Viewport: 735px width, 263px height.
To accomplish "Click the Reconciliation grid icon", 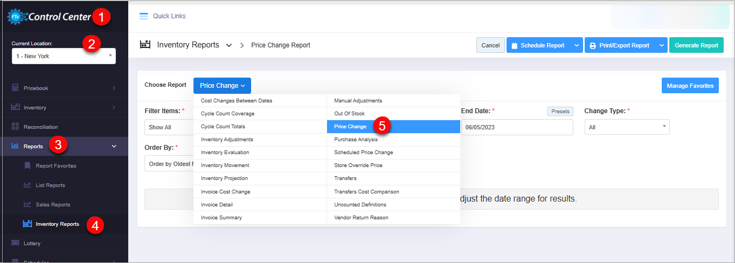I will coord(15,127).
